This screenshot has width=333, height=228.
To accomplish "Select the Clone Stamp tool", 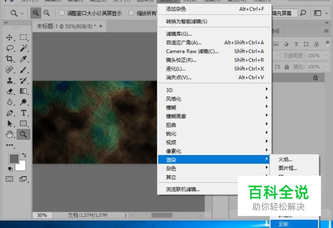I will point(10,81).
